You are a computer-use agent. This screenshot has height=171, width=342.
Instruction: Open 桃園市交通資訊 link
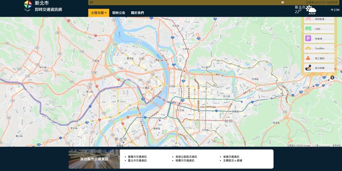click(185, 160)
